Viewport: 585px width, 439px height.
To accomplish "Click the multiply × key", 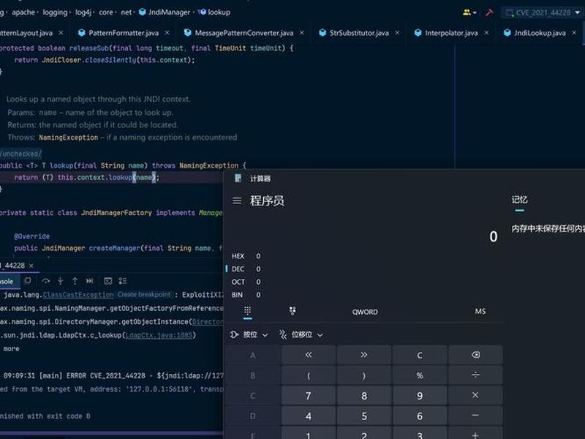I will click(476, 395).
